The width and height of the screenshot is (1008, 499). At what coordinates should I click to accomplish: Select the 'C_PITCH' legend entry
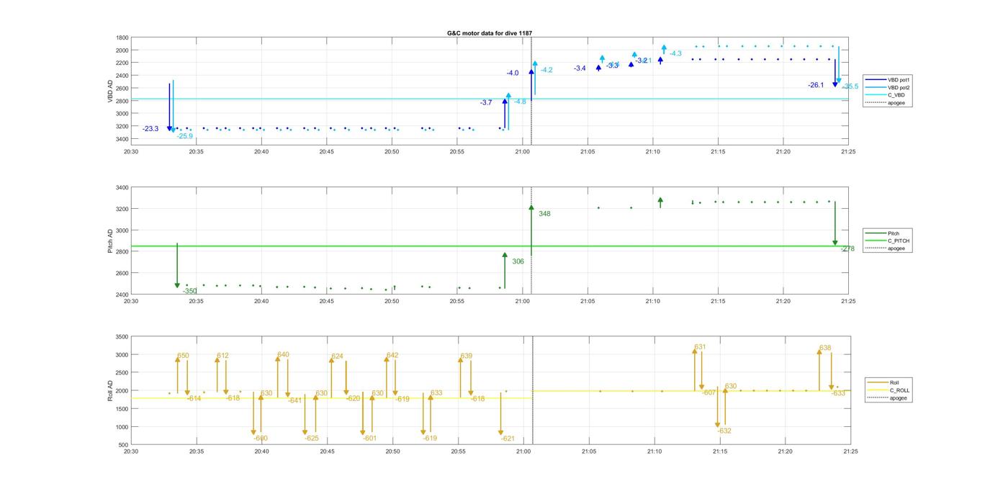click(x=887, y=240)
